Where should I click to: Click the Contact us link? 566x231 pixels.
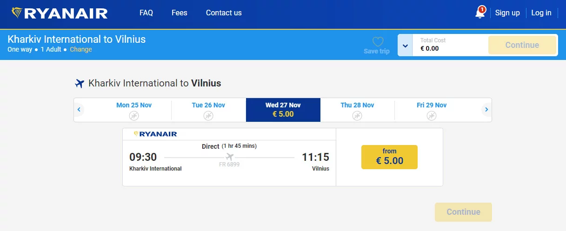tap(224, 13)
